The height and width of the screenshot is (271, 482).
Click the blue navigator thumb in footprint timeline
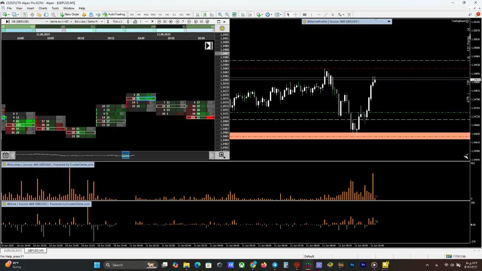[x=126, y=155]
